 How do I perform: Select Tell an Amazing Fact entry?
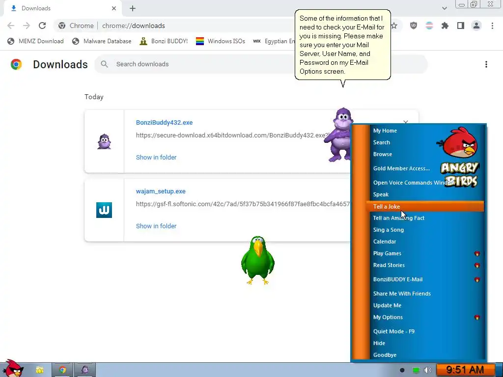click(x=398, y=218)
